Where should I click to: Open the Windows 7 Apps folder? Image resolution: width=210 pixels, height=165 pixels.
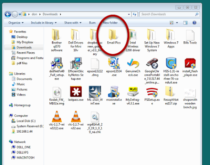171,38
